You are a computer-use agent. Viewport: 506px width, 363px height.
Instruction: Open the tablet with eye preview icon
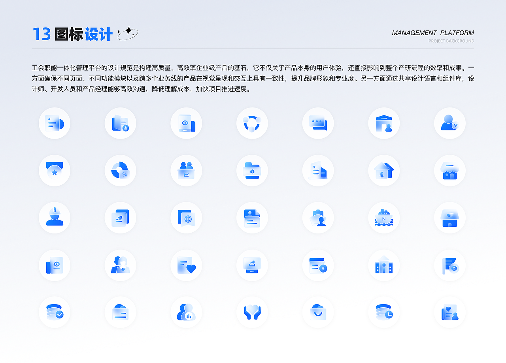pyautogui.click(x=186, y=123)
